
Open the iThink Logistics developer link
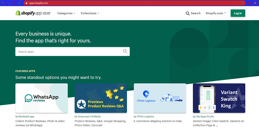pyautogui.click(x=145, y=117)
